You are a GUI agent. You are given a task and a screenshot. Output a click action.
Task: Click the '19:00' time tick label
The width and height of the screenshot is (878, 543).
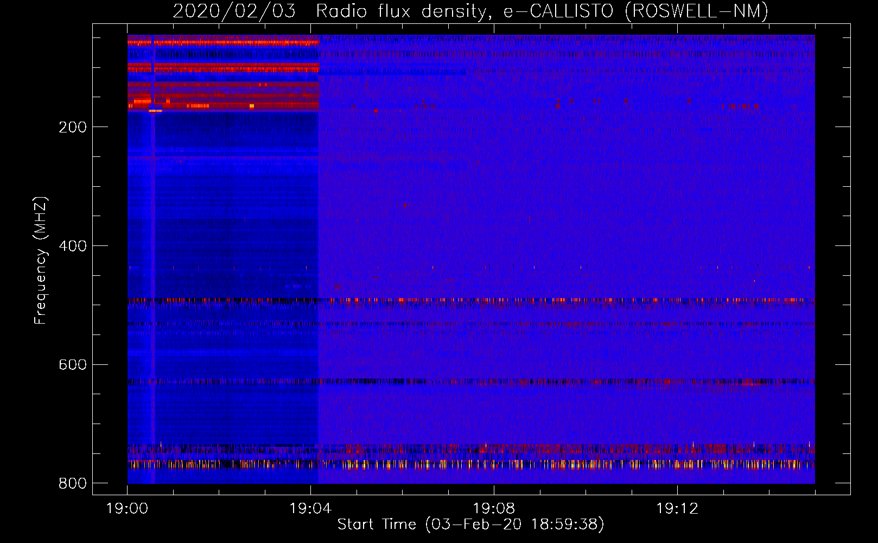(127, 509)
